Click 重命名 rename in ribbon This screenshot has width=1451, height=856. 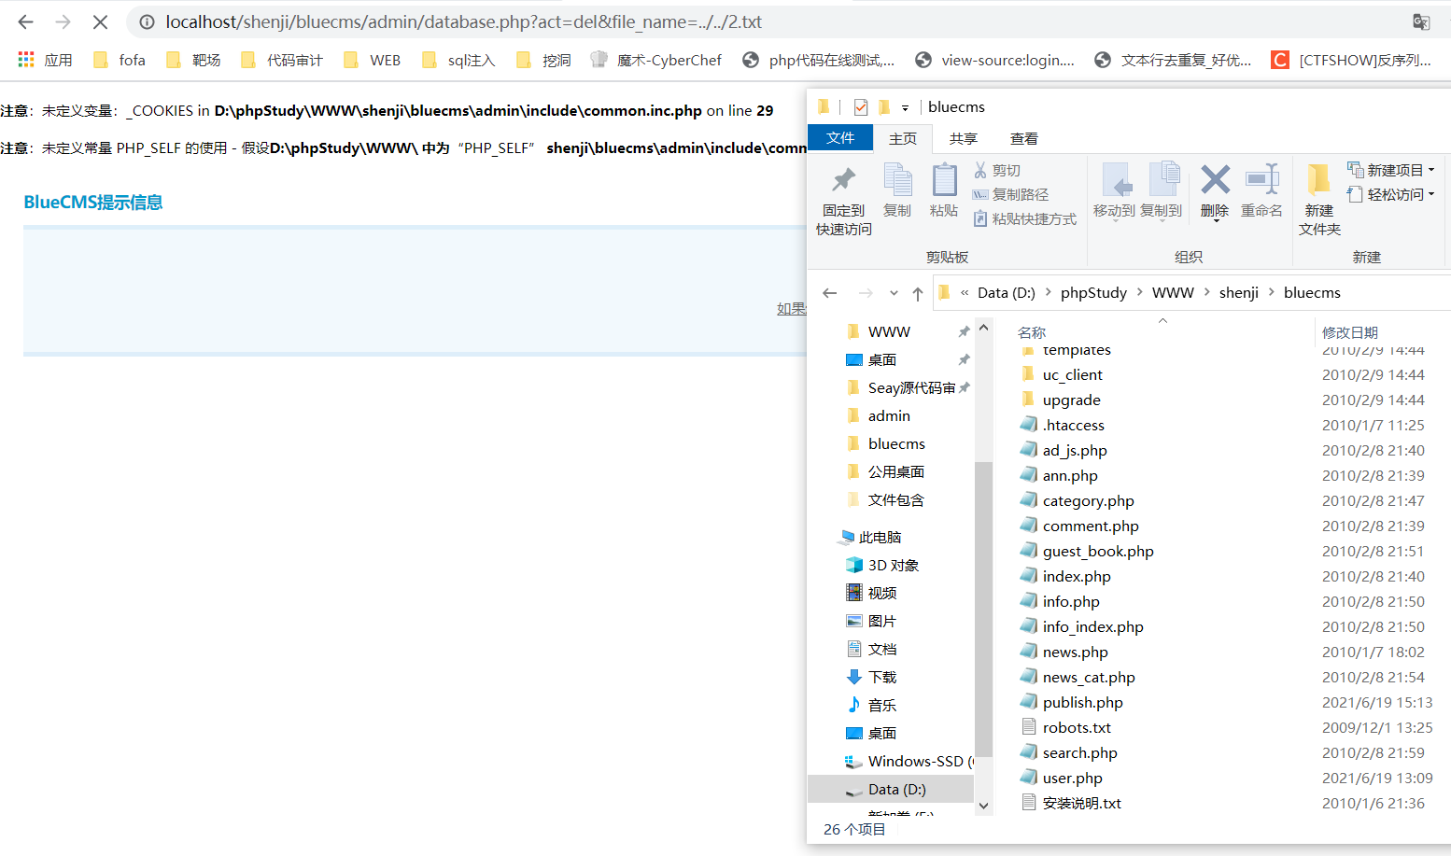pyautogui.click(x=1261, y=191)
